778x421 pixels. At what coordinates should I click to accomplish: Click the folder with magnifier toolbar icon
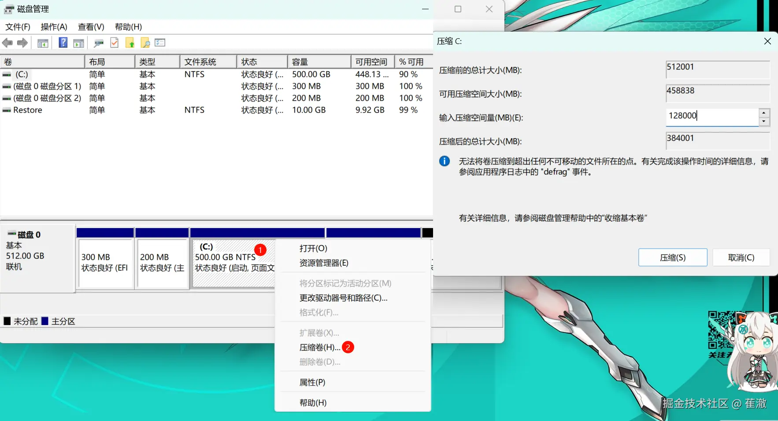click(x=145, y=43)
